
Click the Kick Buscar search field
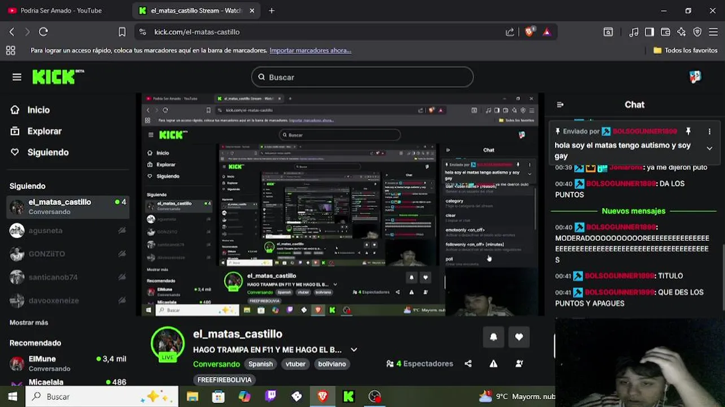point(362,77)
